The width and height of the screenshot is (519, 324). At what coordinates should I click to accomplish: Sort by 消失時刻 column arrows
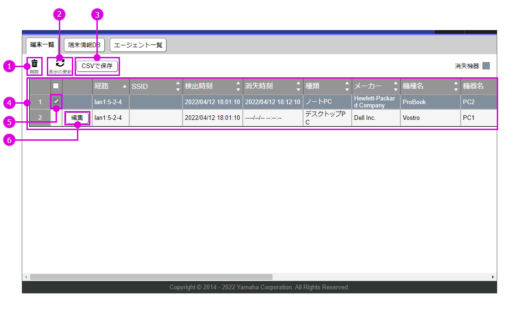298,87
